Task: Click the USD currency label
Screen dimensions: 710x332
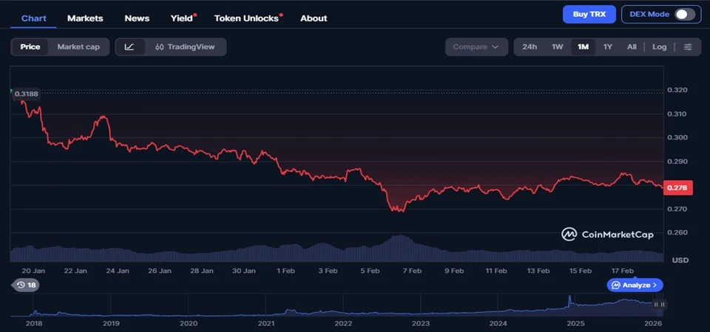Action: click(x=680, y=260)
